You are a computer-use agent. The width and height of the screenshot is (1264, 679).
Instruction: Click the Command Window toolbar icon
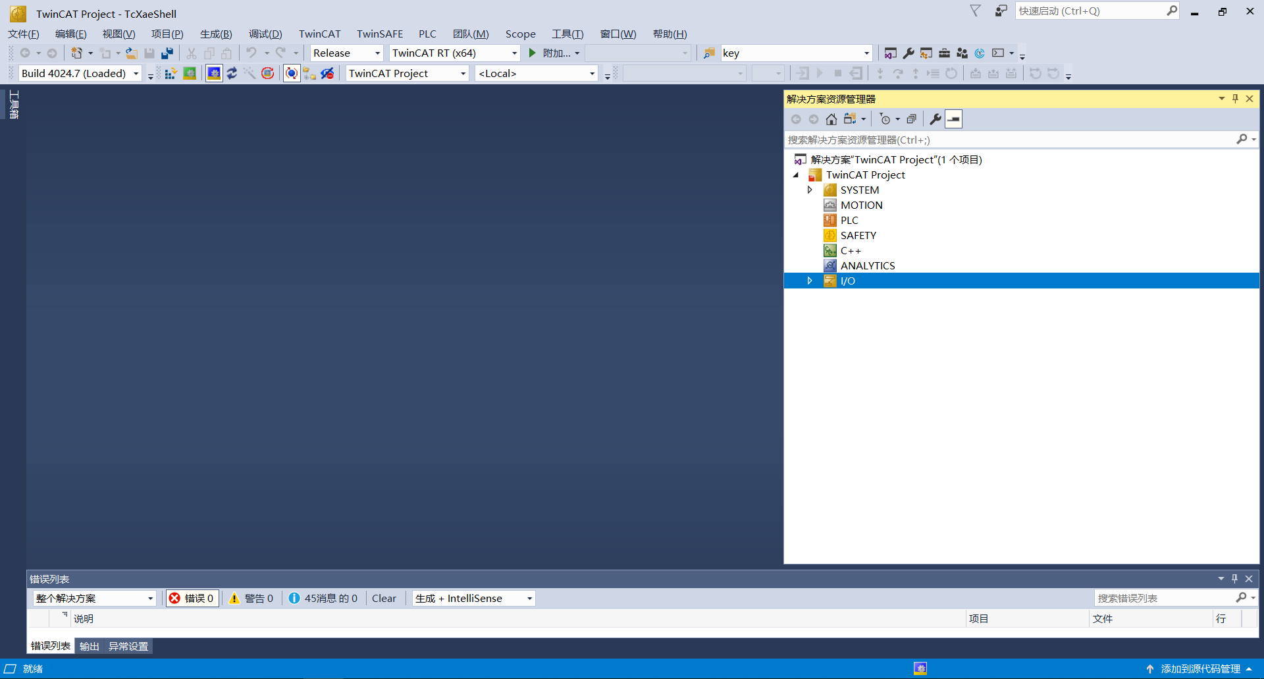click(x=998, y=53)
